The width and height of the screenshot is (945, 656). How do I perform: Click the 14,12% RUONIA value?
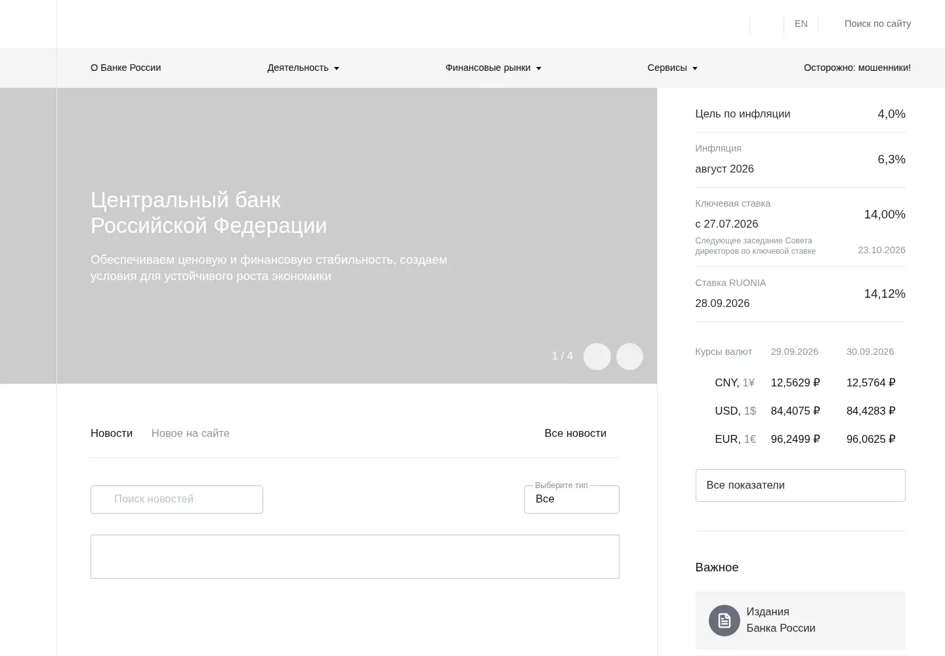pyautogui.click(x=885, y=294)
